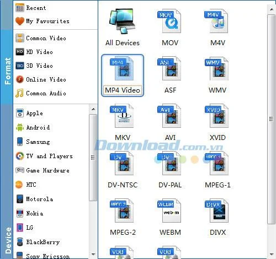Click the device list scroll-down arrow

pos(93,254)
